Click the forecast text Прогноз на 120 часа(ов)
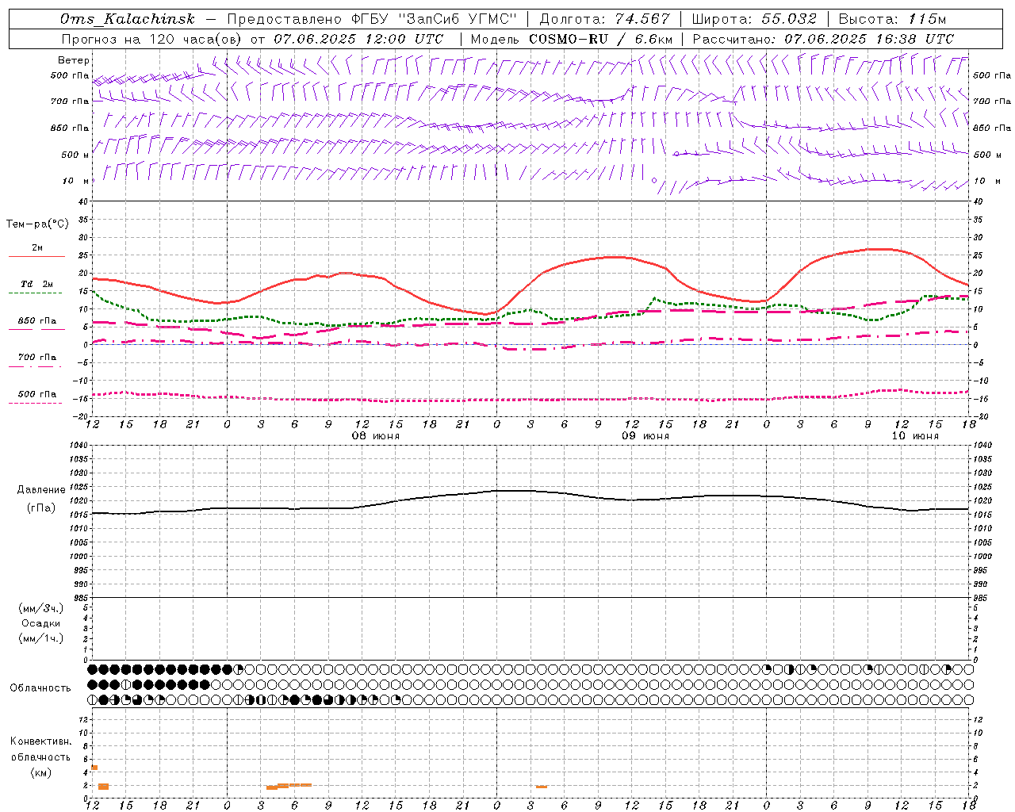 coord(152,39)
